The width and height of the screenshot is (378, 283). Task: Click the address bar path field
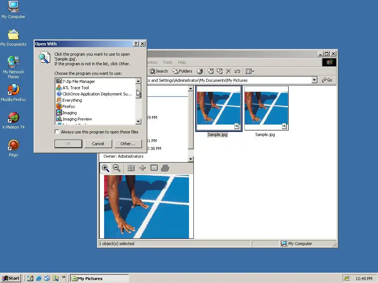pyautogui.click(x=229, y=80)
